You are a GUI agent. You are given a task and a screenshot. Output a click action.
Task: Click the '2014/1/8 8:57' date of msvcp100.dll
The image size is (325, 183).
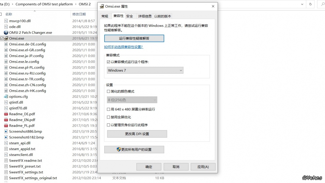[83, 21]
